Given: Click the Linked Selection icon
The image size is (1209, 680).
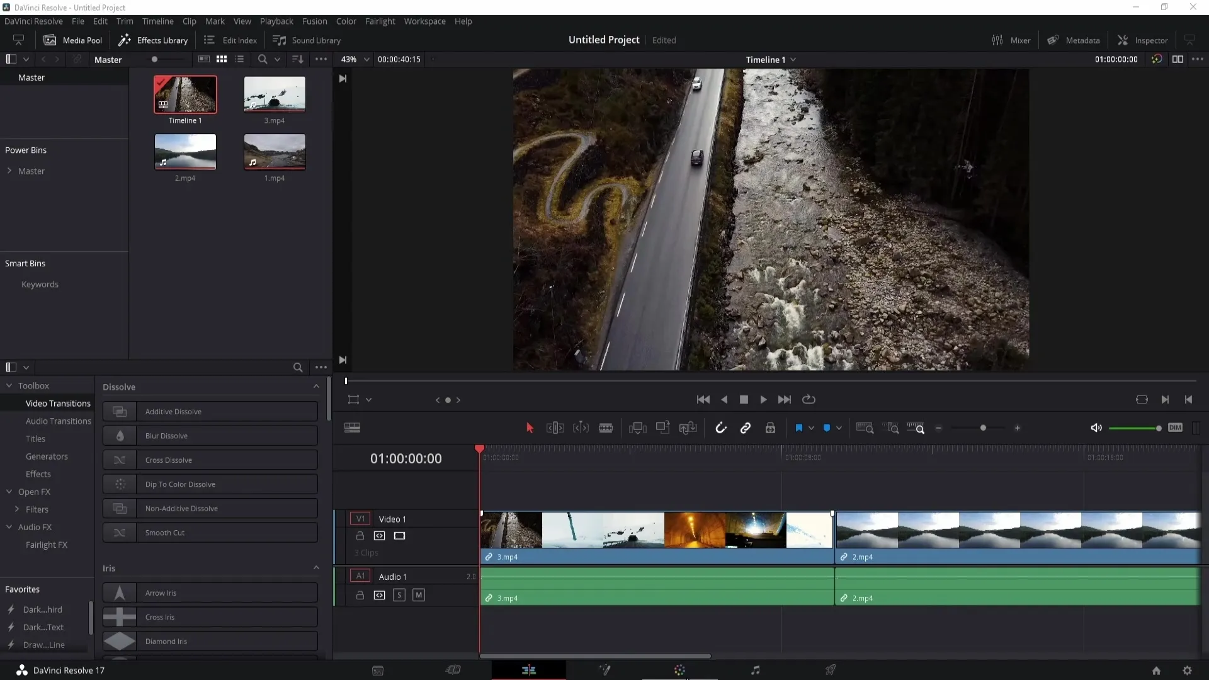Looking at the screenshot, I should pyautogui.click(x=745, y=428).
